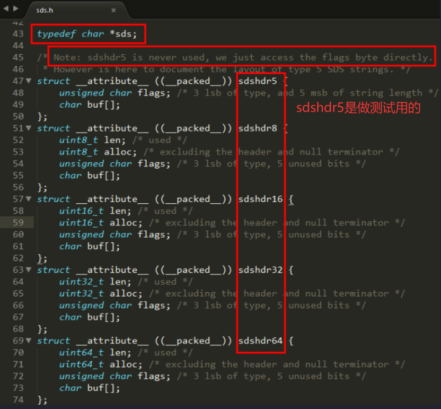Click line number 43 in the gutter

click(x=17, y=33)
